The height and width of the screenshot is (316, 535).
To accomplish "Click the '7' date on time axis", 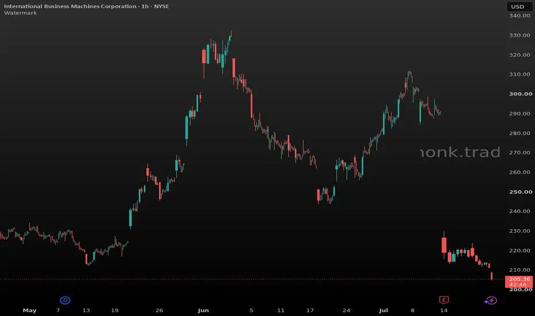I will coord(58,310).
